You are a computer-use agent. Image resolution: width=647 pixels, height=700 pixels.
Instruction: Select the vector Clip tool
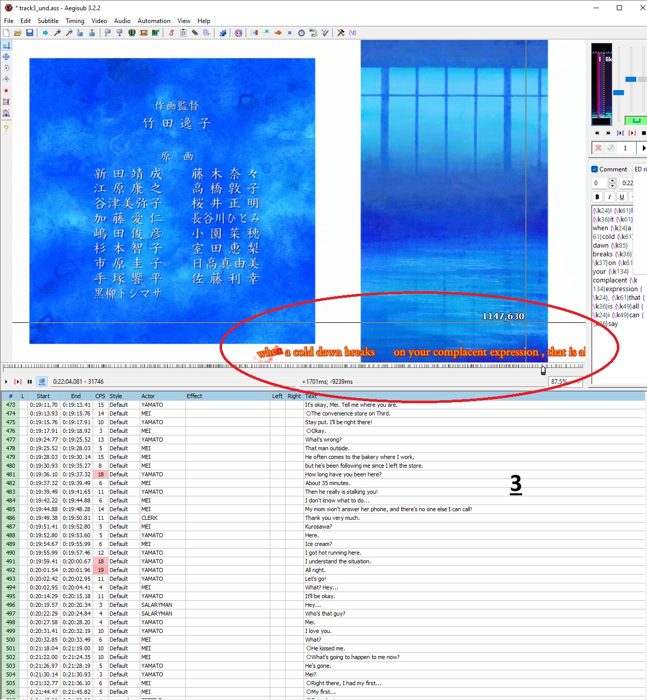pyautogui.click(x=6, y=113)
